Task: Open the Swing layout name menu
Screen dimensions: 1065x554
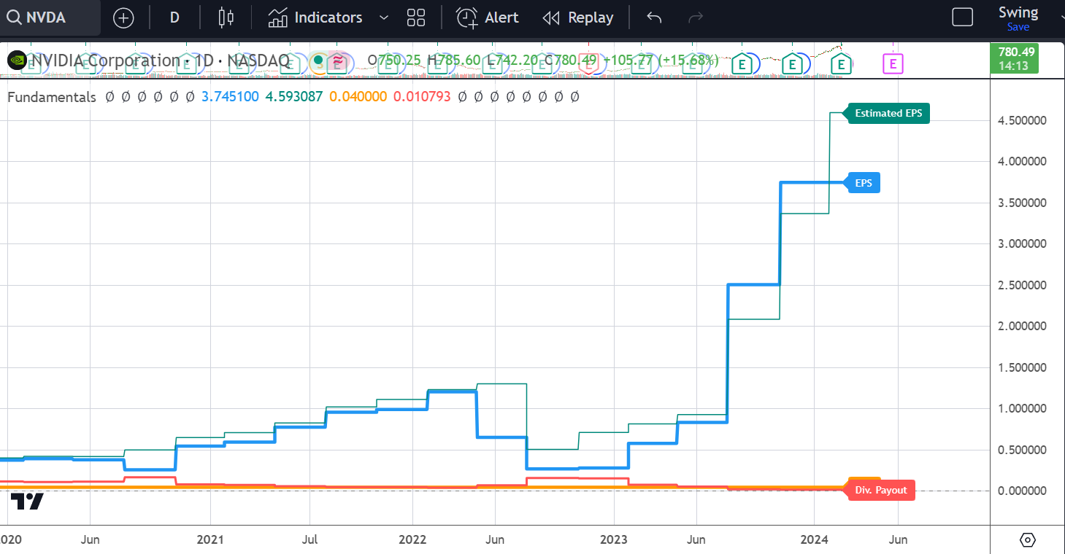Action: coord(1018,12)
